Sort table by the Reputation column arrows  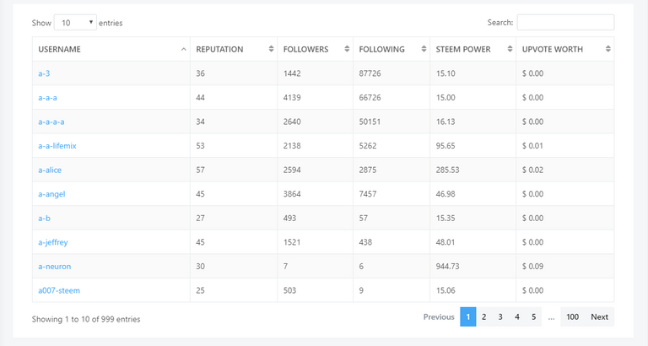pyautogui.click(x=271, y=49)
